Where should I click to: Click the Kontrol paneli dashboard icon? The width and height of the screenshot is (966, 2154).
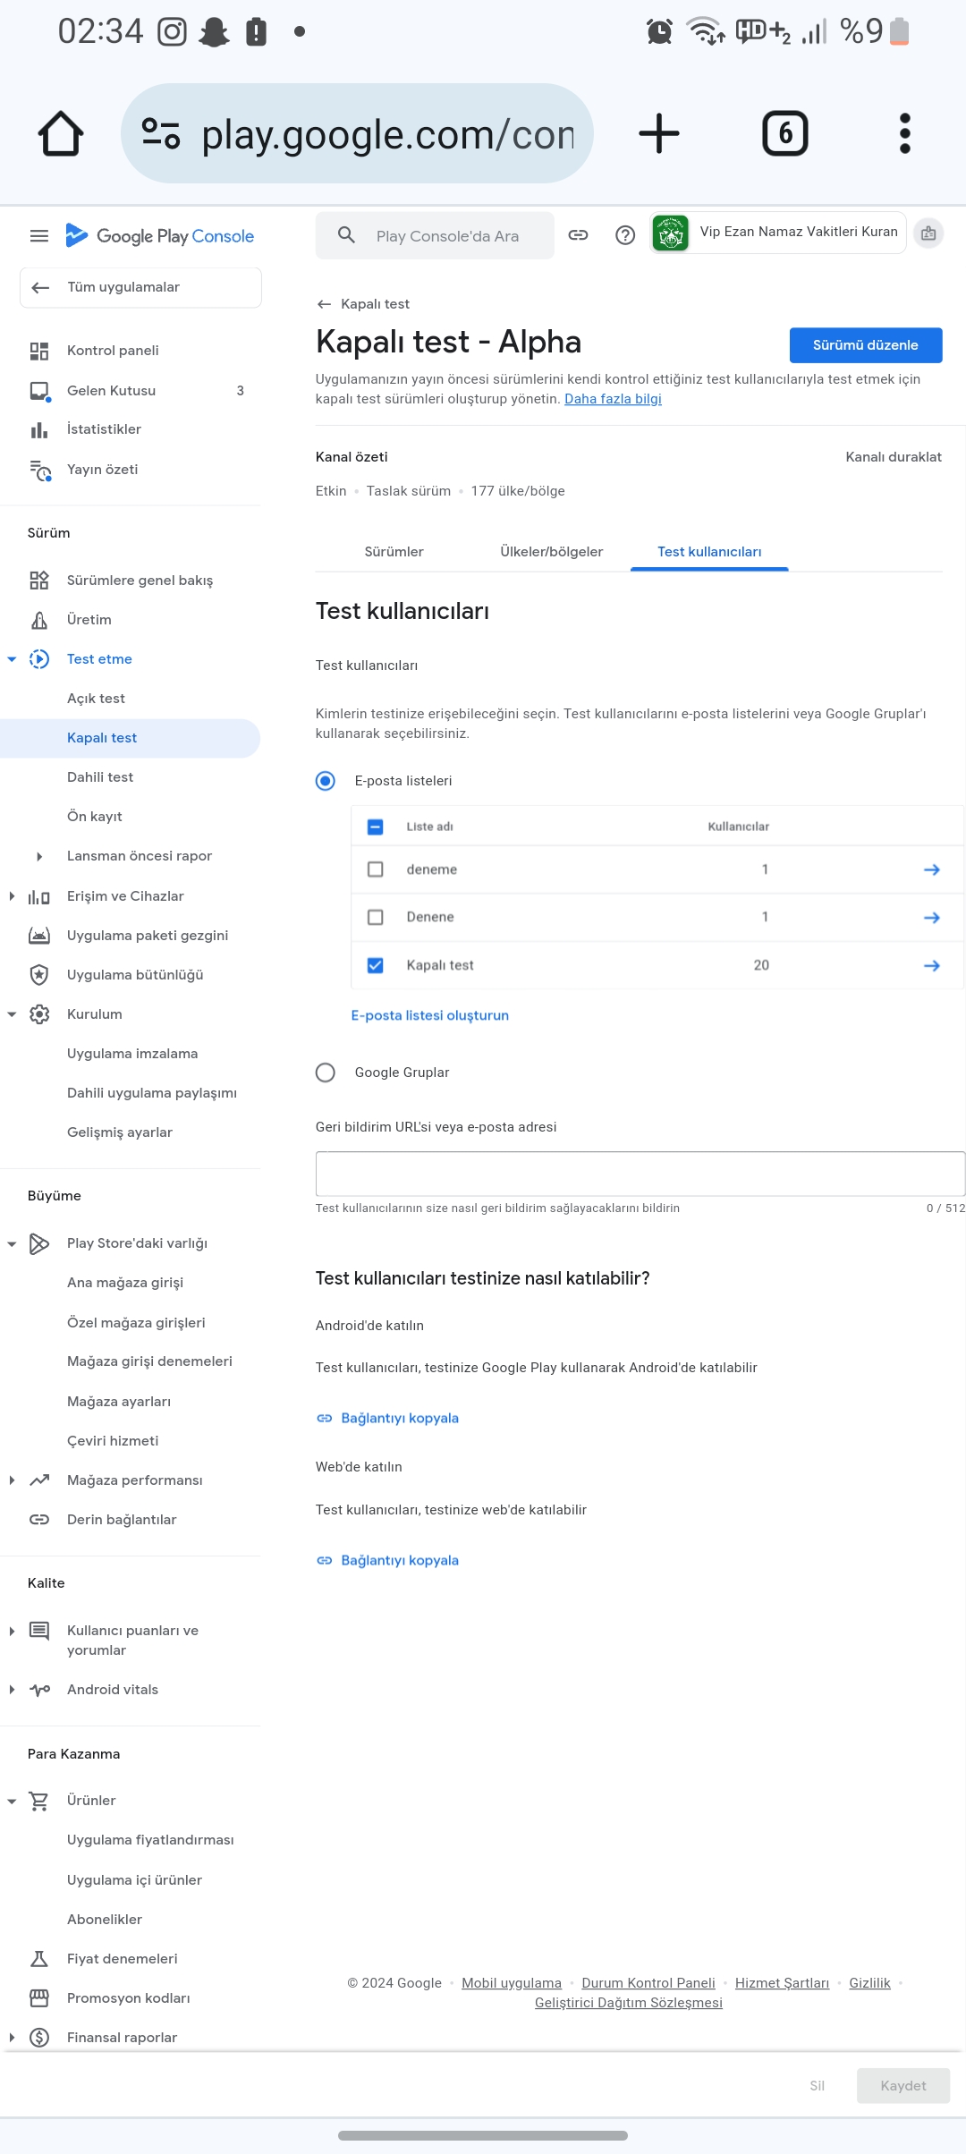pos(39,351)
